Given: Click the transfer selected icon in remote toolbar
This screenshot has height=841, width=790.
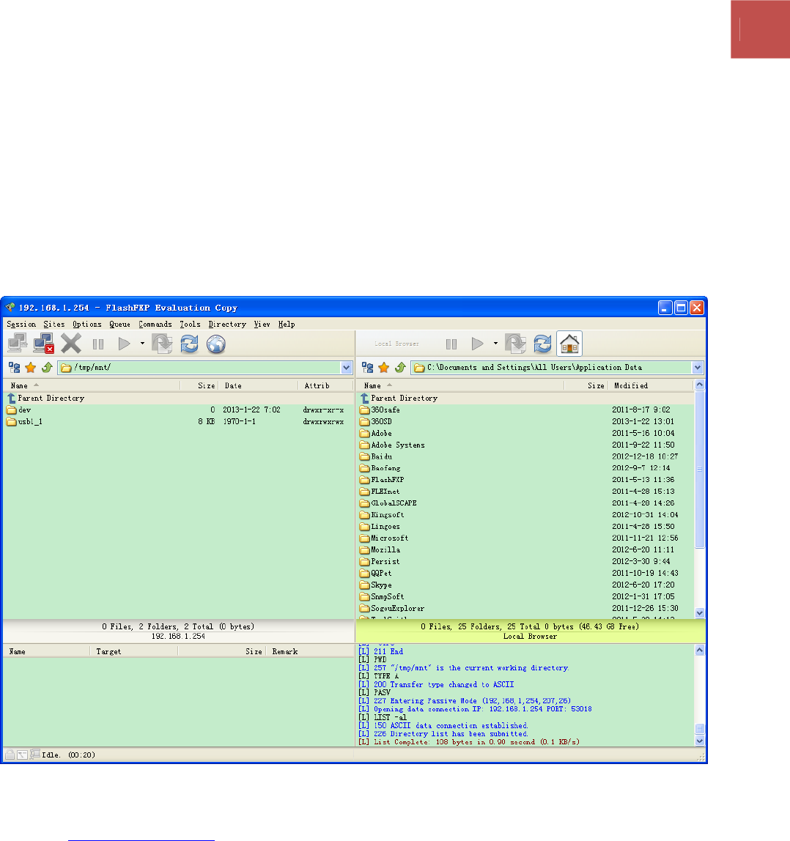Looking at the screenshot, I should tap(162, 344).
